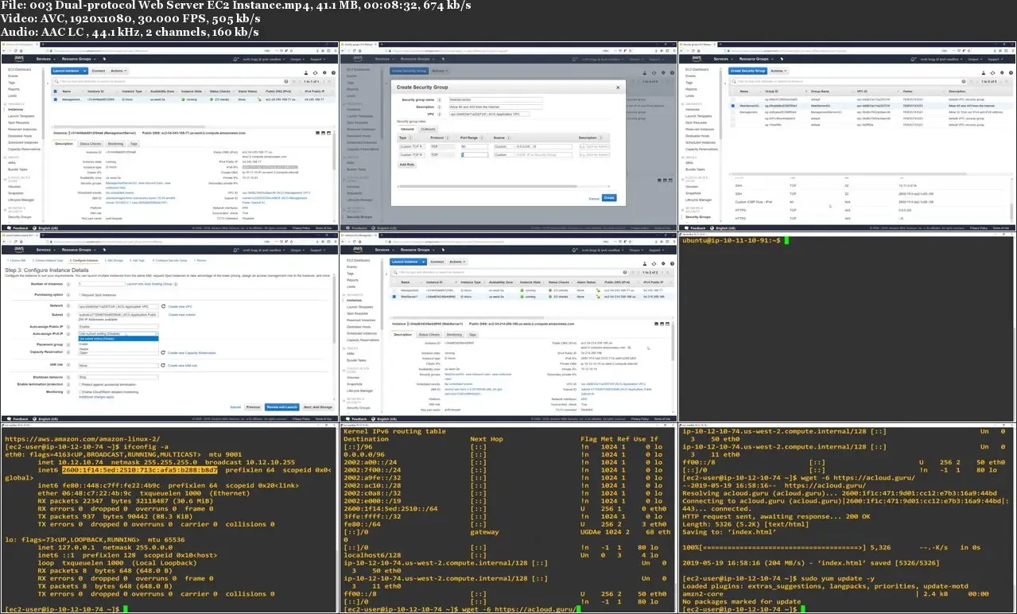Check Protect against accidental termination
The image size is (1017, 614).
pyautogui.click(x=80, y=384)
